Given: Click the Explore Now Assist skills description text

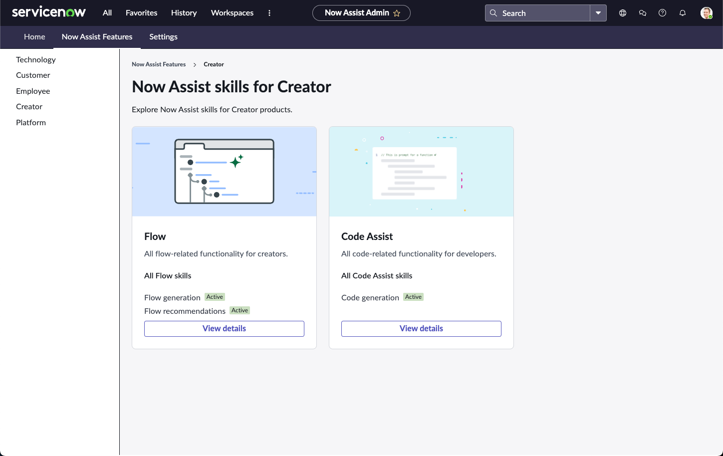Looking at the screenshot, I should 212,110.
